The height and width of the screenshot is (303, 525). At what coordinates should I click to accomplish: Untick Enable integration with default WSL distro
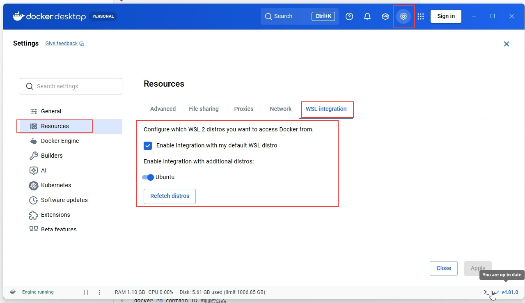pos(148,145)
